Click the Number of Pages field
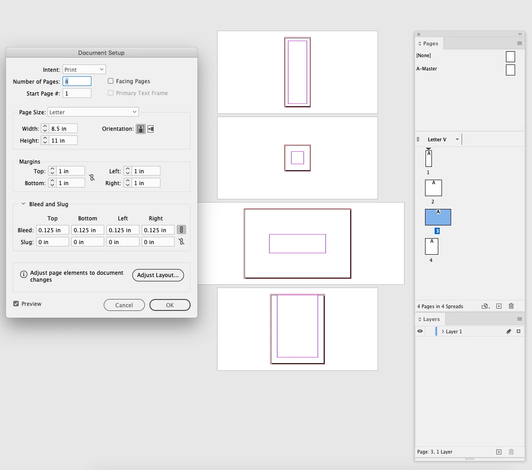Screen dimensions: 532x470 pyautogui.click(x=77, y=81)
